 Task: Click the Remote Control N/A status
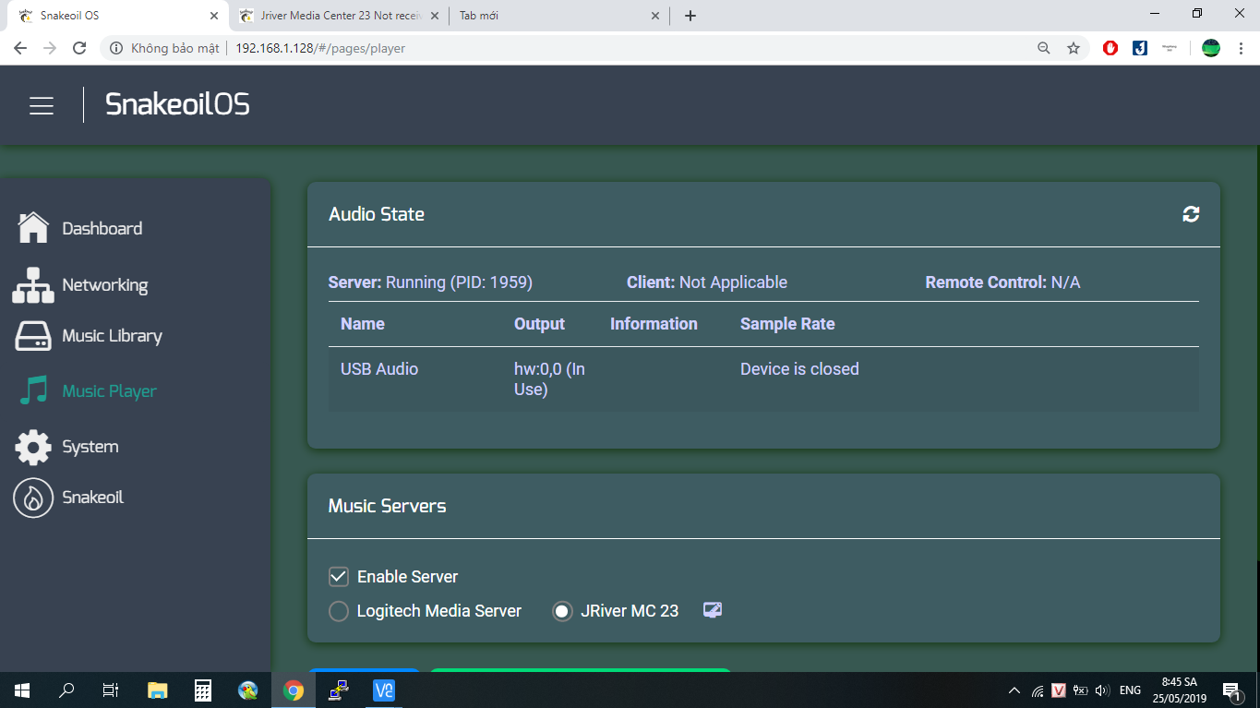click(1002, 282)
